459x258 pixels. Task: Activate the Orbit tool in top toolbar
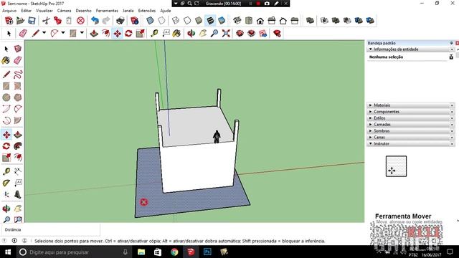[191, 34]
